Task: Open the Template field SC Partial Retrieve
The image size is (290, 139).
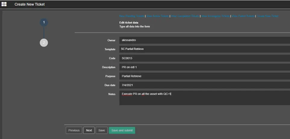Action: (204, 49)
